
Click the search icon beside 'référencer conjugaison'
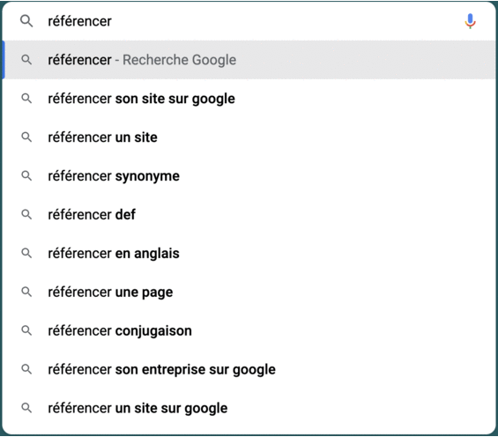[x=26, y=330]
